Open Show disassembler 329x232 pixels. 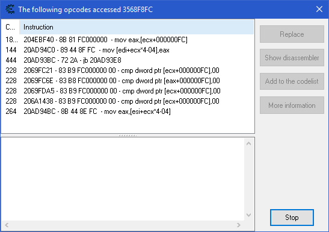click(292, 58)
